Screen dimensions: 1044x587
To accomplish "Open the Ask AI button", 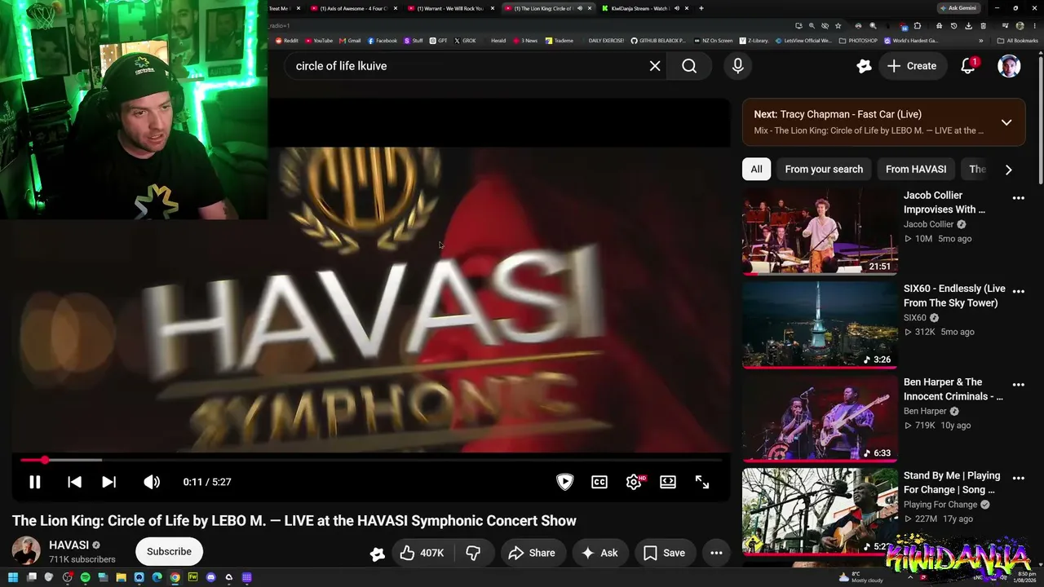I will click(599, 553).
